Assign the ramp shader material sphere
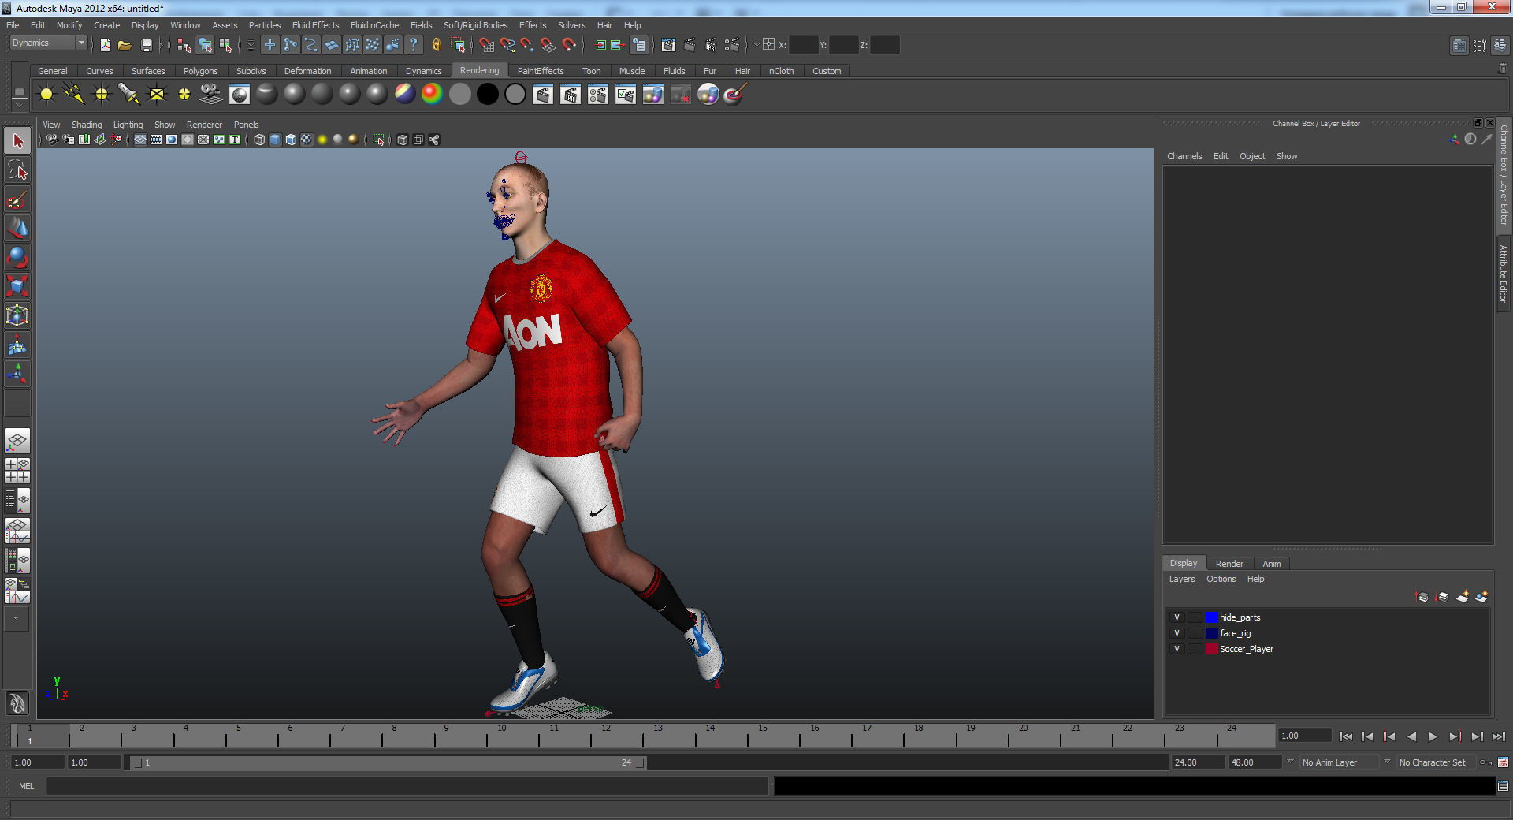Image resolution: width=1513 pixels, height=820 pixels. click(x=432, y=95)
